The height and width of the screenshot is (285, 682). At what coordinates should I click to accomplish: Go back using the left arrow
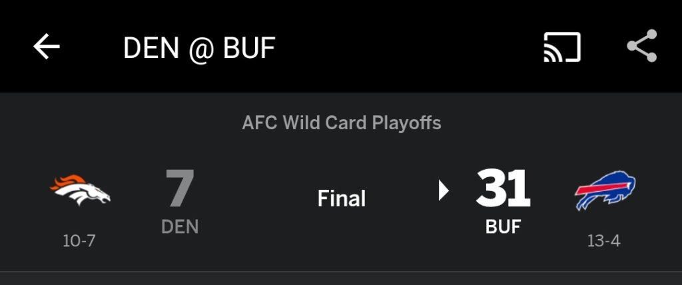(x=47, y=47)
